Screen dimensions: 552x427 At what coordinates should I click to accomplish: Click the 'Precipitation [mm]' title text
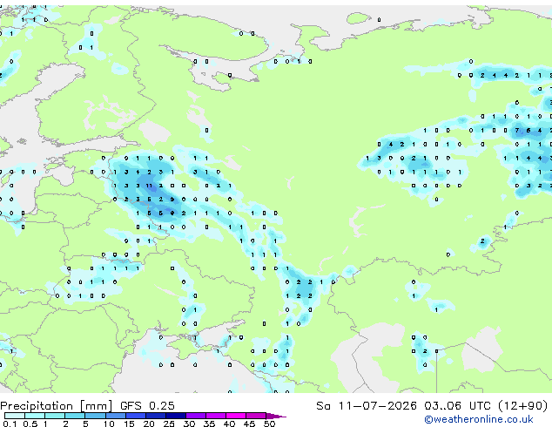57,406
